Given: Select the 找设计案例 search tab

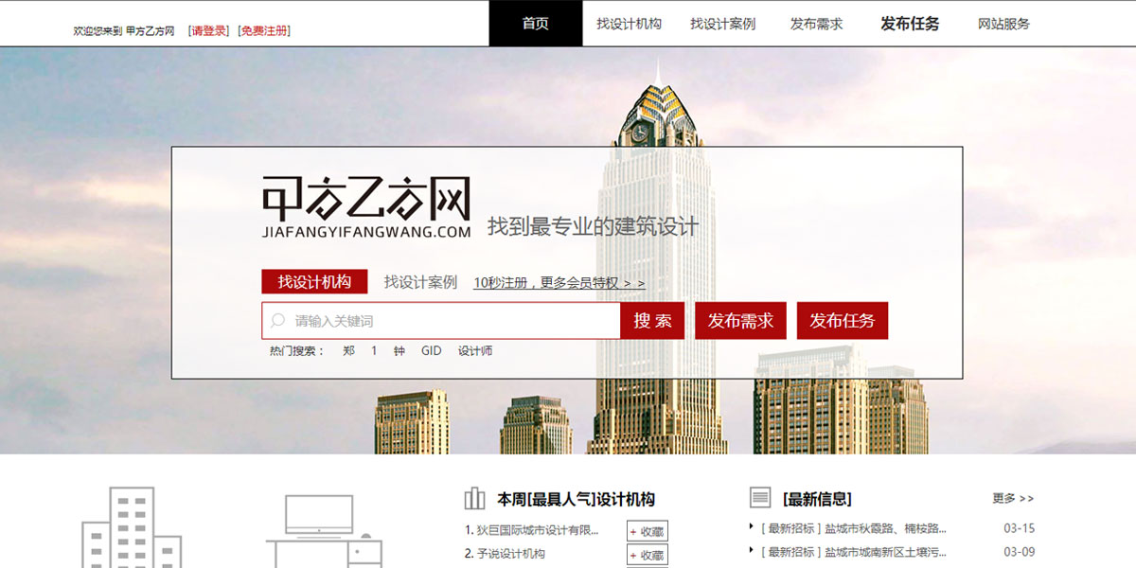Looking at the screenshot, I should point(420,281).
